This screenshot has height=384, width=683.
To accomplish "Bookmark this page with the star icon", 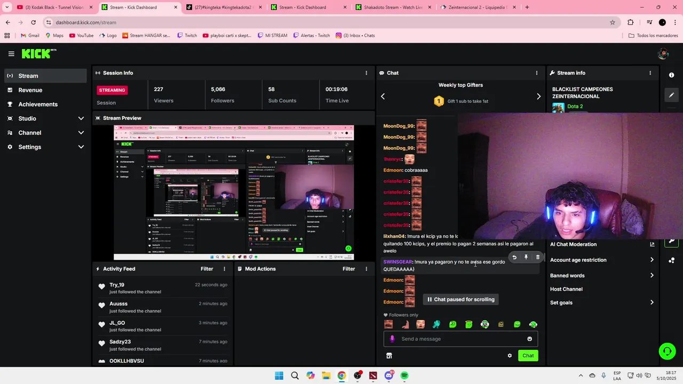I will tap(613, 22).
